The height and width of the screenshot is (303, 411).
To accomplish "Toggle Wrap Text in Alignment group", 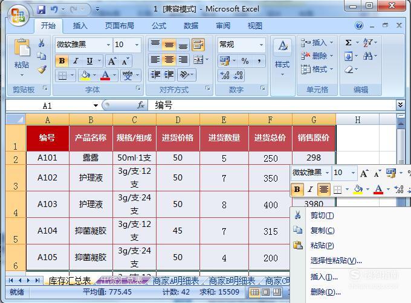I will click(x=198, y=45).
